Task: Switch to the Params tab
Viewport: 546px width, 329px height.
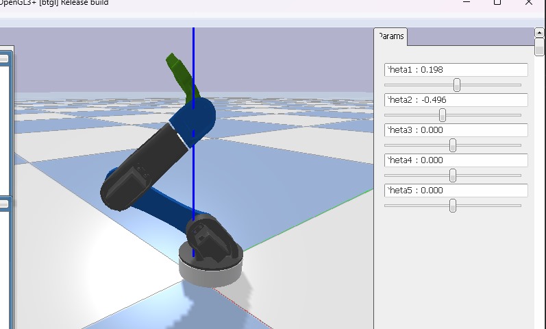Action: click(391, 36)
